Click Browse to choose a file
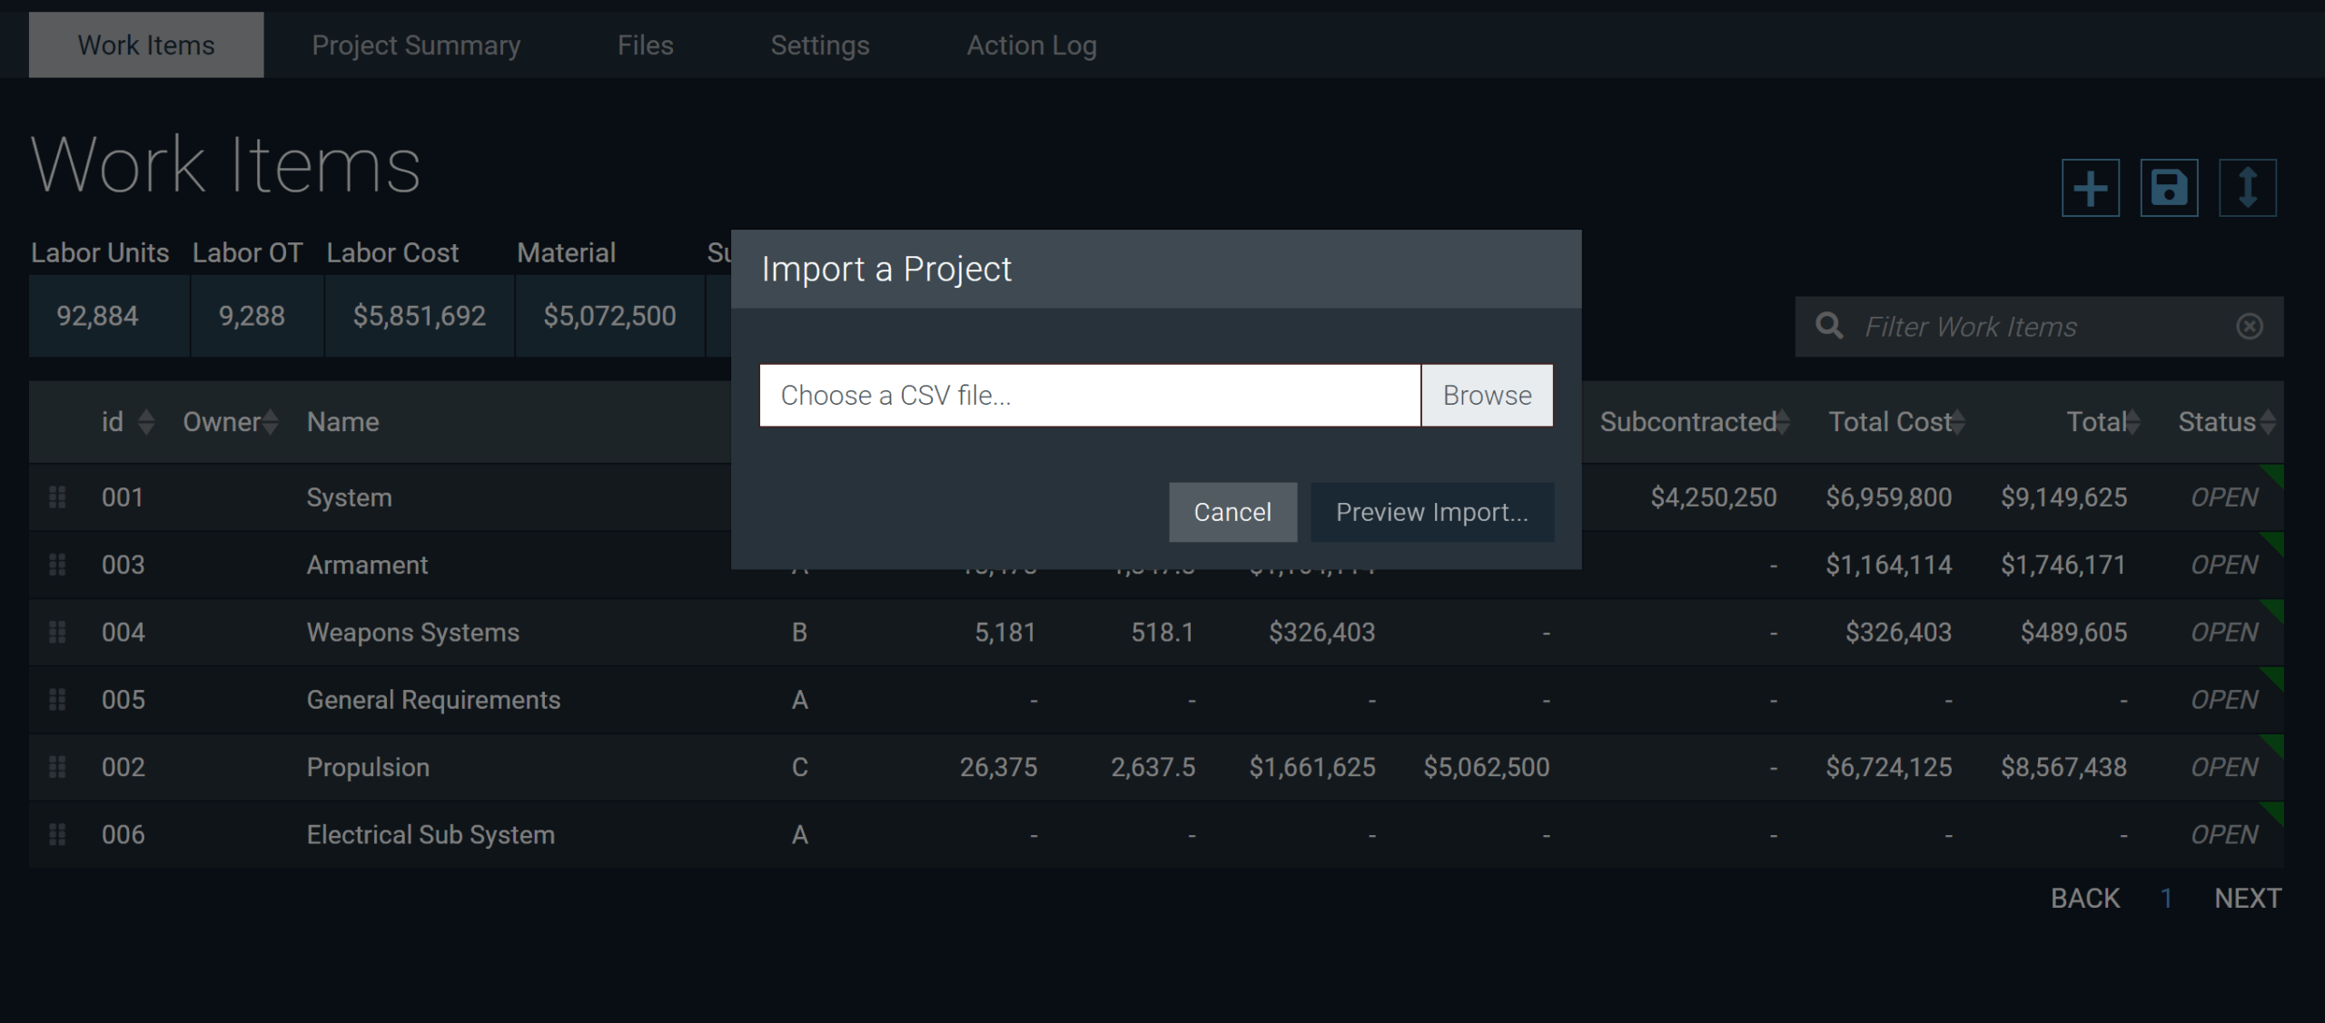 1487,396
